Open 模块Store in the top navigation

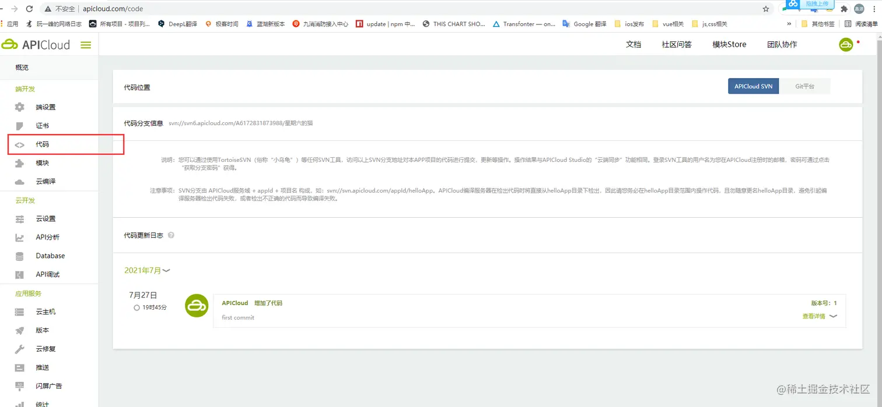click(729, 44)
